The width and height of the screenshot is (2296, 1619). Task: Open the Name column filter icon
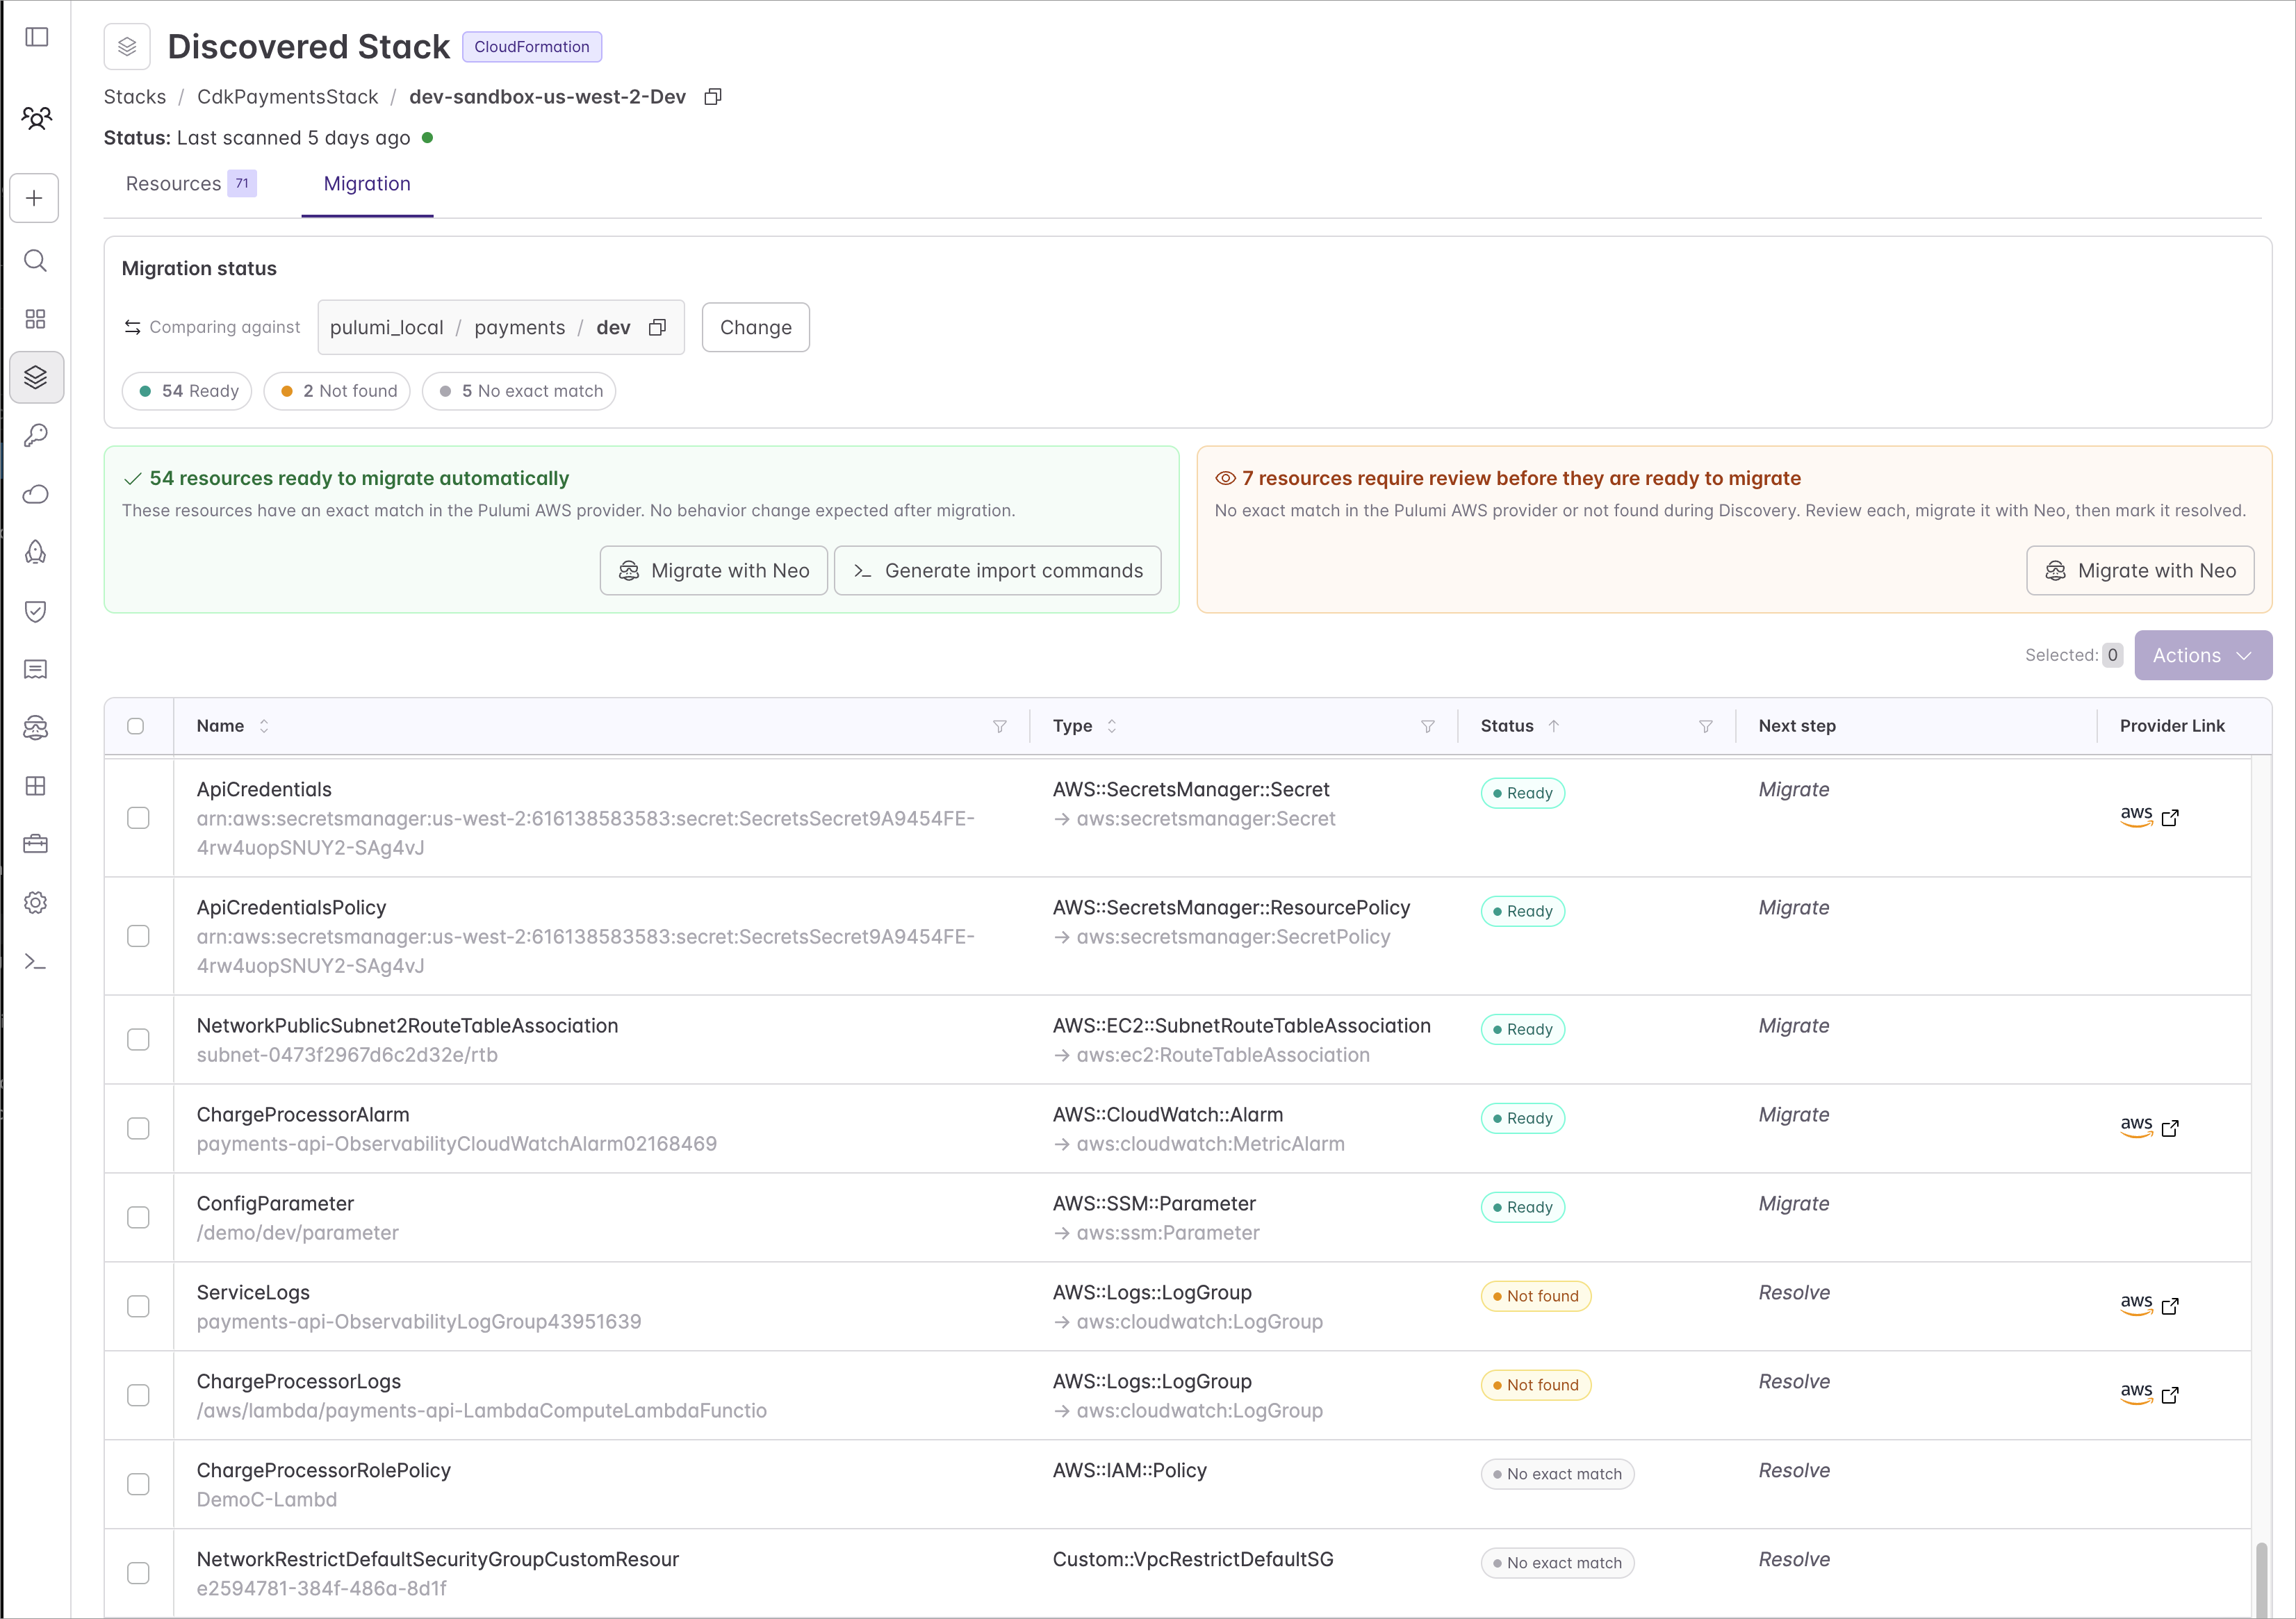click(x=999, y=726)
